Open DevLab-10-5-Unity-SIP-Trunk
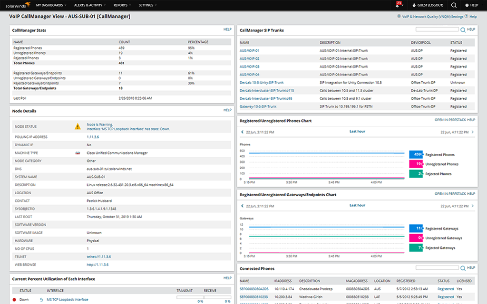The height and width of the screenshot is (304, 487). pyautogui.click(x=262, y=83)
